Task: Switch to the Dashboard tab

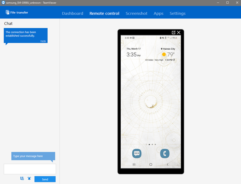Action: pos(72,13)
